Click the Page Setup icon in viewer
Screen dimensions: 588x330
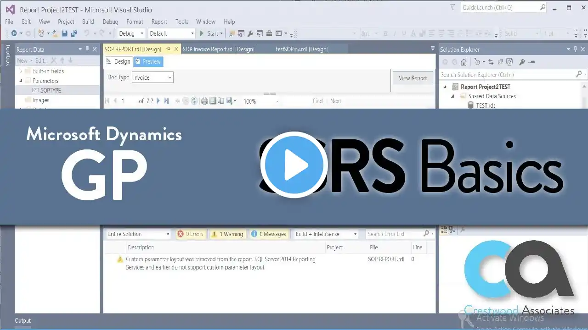point(221,101)
